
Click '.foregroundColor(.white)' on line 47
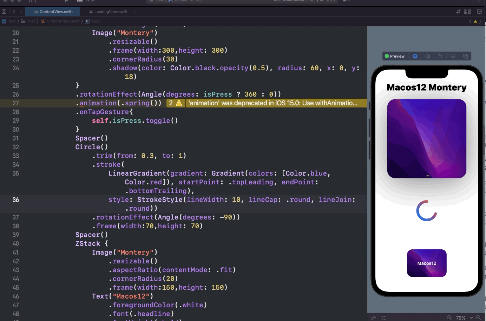pos(158,305)
